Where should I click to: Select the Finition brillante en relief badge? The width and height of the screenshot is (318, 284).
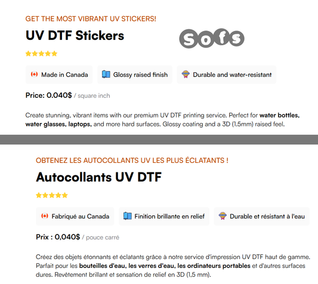point(164,216)
